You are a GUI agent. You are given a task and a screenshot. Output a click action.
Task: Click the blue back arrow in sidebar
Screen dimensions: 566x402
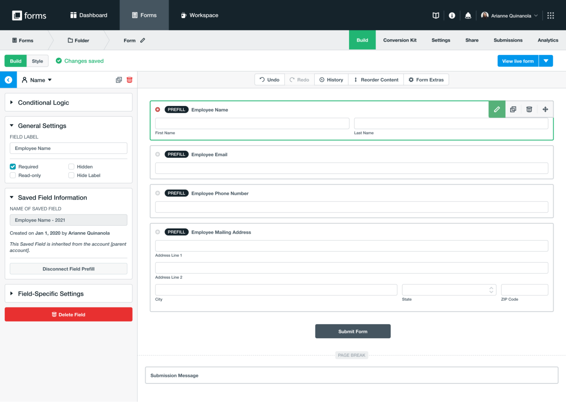coord(8,80)
